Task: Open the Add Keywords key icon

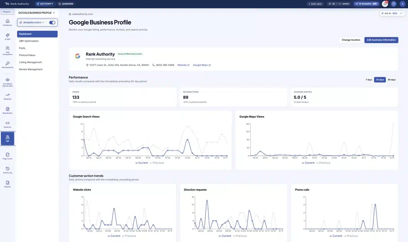Action: (x=7, y=65)
